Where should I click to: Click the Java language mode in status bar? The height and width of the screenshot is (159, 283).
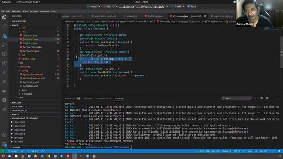(250, 151)
